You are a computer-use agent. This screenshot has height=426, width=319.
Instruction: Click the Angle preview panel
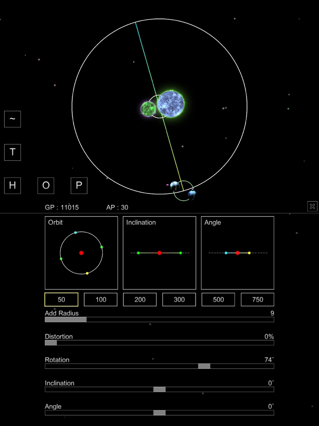tap(238, 253)
